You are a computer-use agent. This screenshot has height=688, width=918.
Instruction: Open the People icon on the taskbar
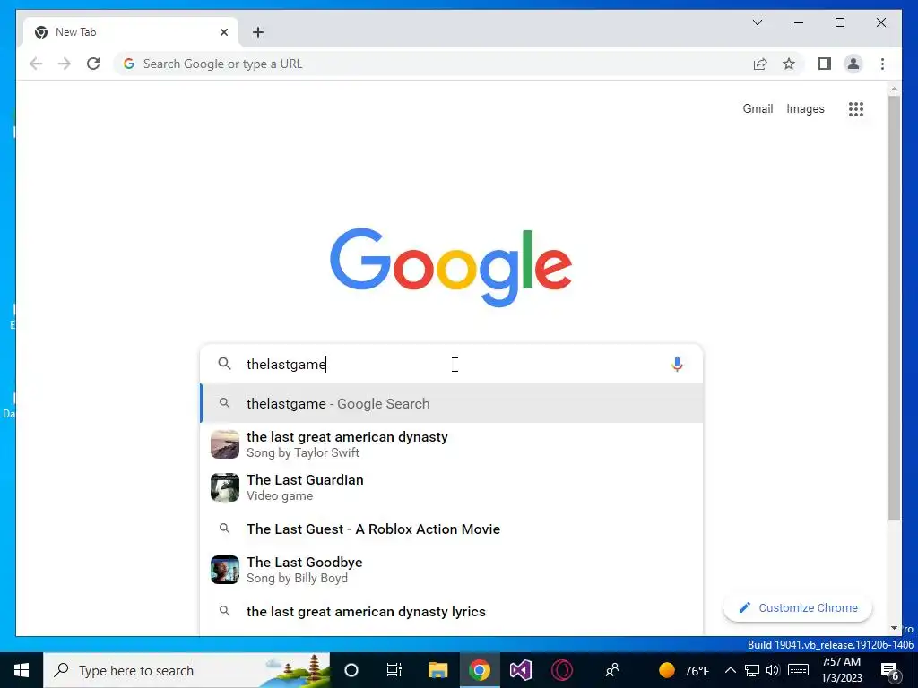click(x=612, y=670)
